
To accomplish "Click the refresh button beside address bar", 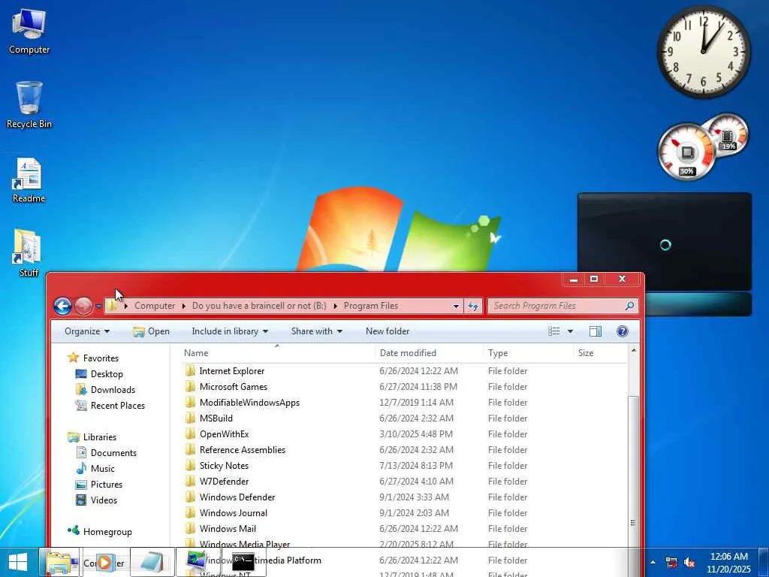I will click(473, 306).
